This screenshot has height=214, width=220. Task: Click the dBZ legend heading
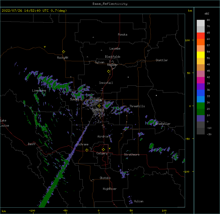coord(207,13)
